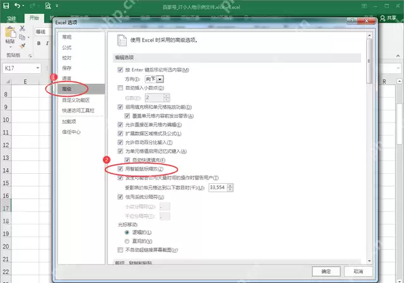Select 保存 category in options sidebar
The width and height of the screenshot is (404, 283).
tap(67, 68)
